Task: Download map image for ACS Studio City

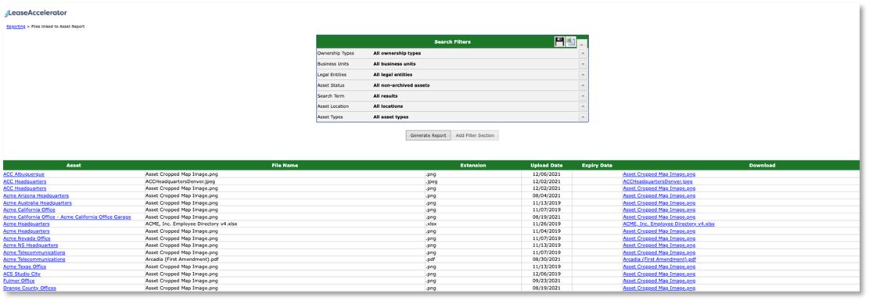Action: point(659,274)
